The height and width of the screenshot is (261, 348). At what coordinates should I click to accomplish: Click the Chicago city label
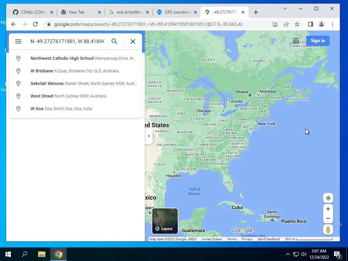204,111
